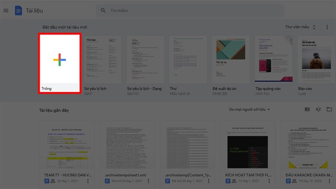Screen dimensions: 336x189
Task: Click the Bắt đầu một tài liệu mới heading
Action: [x=65, y=27]
